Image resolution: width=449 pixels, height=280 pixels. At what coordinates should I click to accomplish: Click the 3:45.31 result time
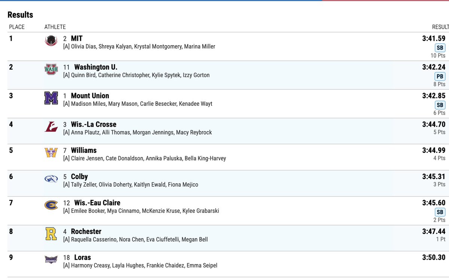[434, 176]
